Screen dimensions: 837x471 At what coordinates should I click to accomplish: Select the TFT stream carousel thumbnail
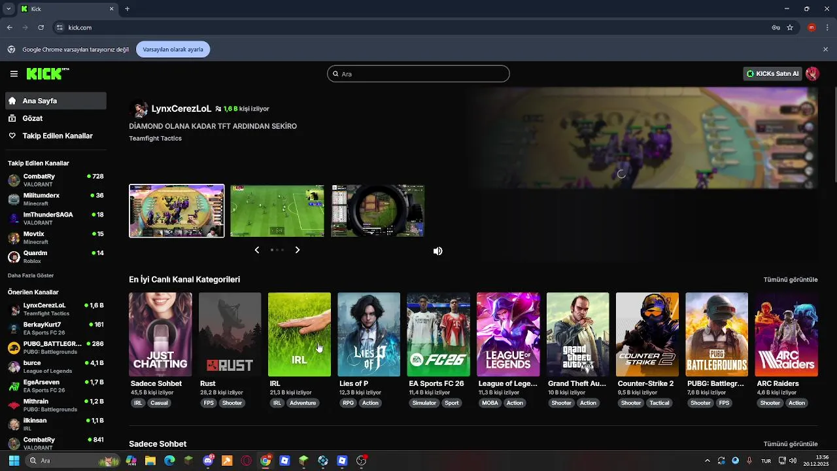pos(177,211)
